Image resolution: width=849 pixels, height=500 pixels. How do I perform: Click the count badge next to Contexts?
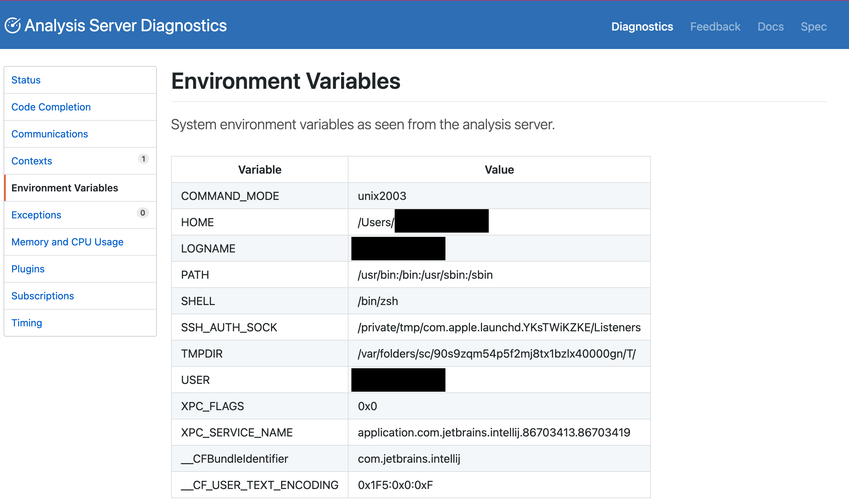(143, 159)
